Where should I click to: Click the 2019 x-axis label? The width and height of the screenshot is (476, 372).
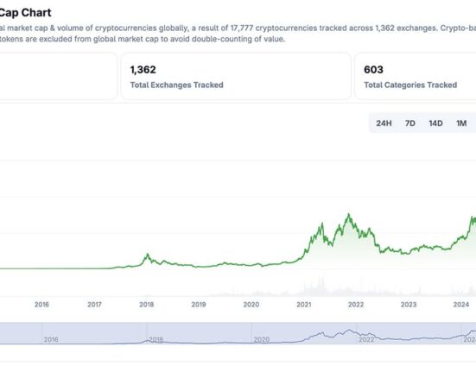(x=199, y=305)
